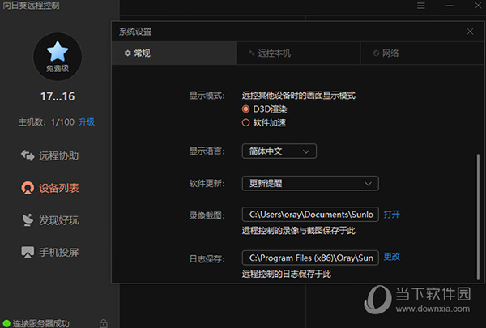486x328 pixels.
Task: Open the hamburger menu in title bar
Action: click(x=420, y=6)
